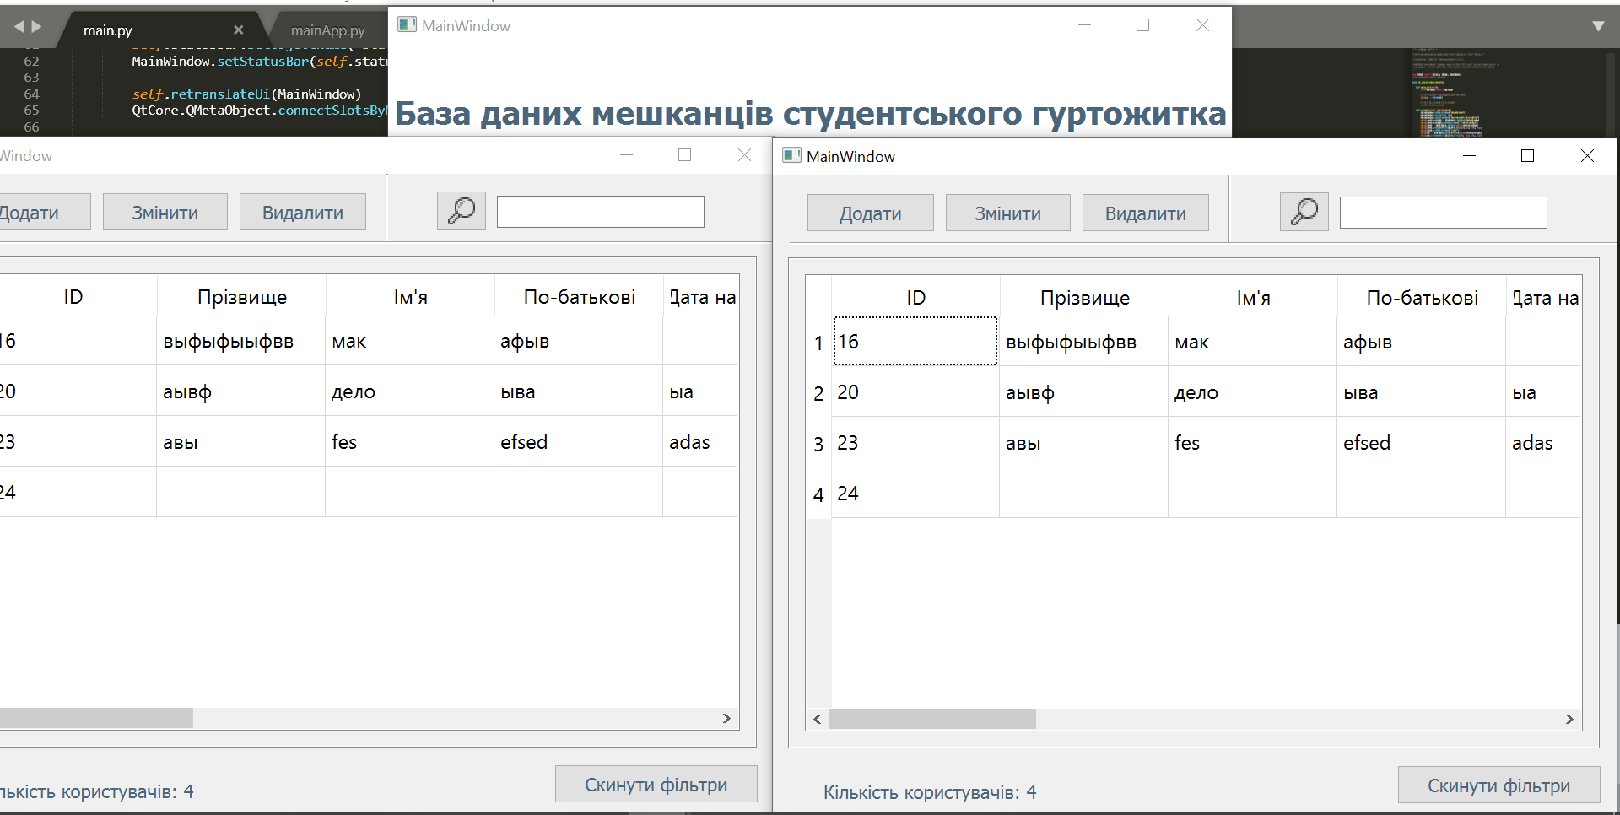
Task: Select row header 2 in the right table
Action: coord(818,393)
